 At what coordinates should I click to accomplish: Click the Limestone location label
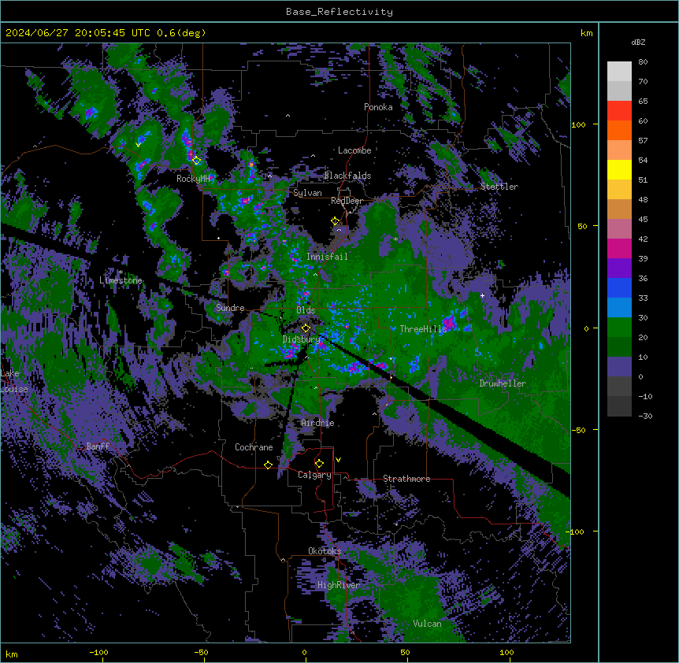pos(121,280)
